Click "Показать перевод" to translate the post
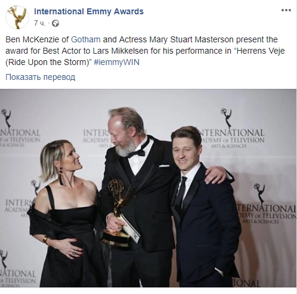The width and height of the screenshot is (297, 294). [x=41, y=77]
